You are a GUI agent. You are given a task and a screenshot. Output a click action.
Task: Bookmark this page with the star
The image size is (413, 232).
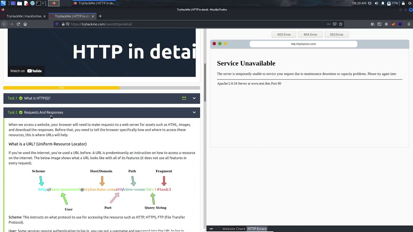pyautogui.click(x=341, y=24)
